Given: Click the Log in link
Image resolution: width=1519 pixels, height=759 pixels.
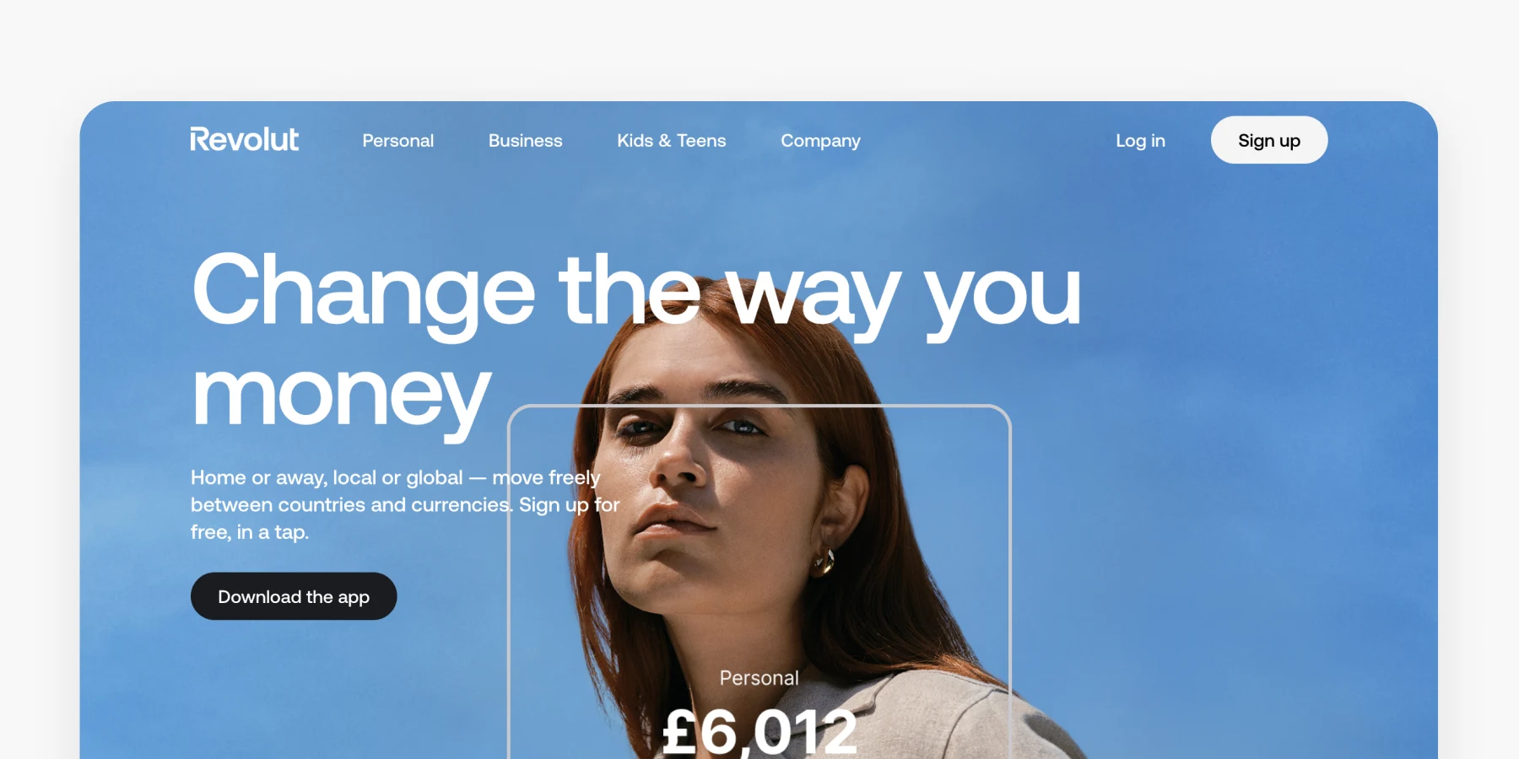Looking at the screenshot, I should 1140,141.
